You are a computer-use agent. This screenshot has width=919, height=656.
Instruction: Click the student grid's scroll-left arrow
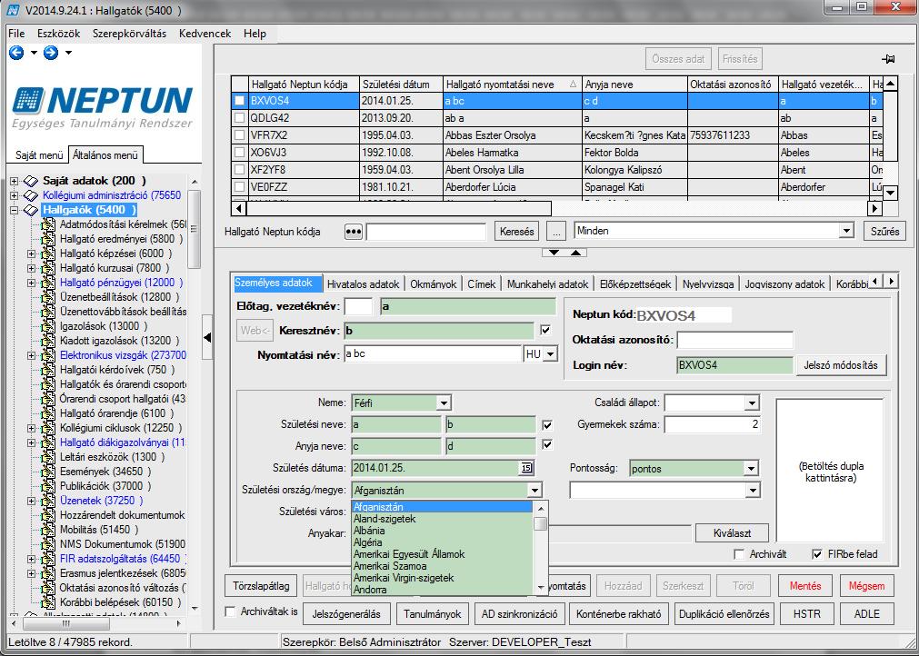(238, 208)
